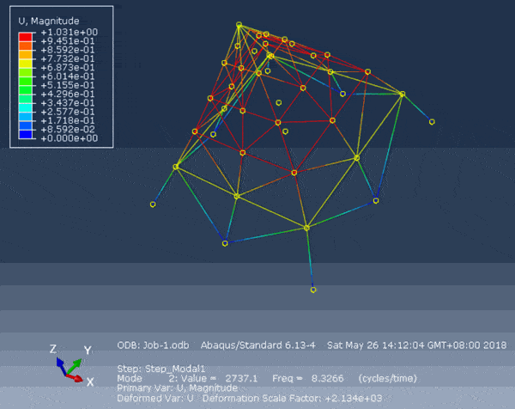Select legend value +7.732e-01
The image size is (515, 409).
[67, 58]
